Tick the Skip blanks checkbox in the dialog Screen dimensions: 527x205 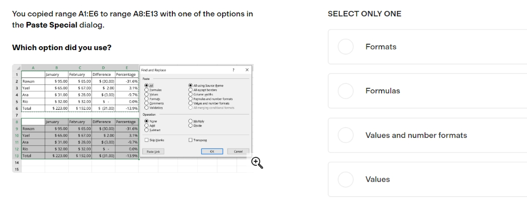146,140
